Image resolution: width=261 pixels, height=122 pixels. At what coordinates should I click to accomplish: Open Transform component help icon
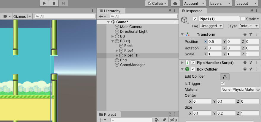tap(245, 35)
